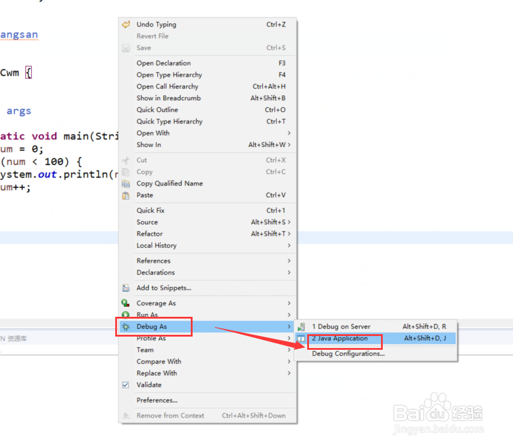The height and width of the screenshot is (447, 513).
Task: Click the opening brace after Cwm
Action: [x=29, y=73]
